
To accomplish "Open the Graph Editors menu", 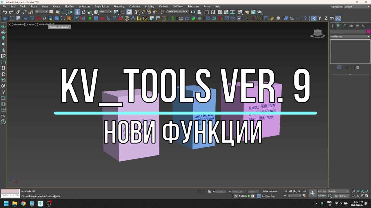I will [102, 6].
